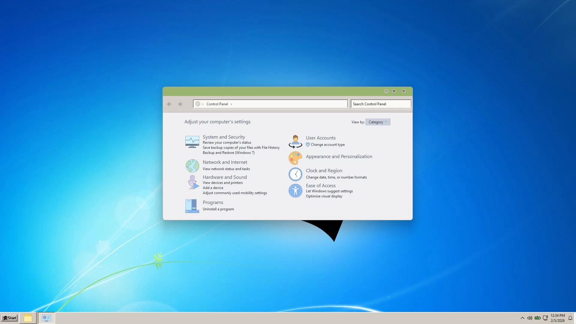Go back with the navigation arrow
This screenshot has width=576, height=324.
[169, 104]
